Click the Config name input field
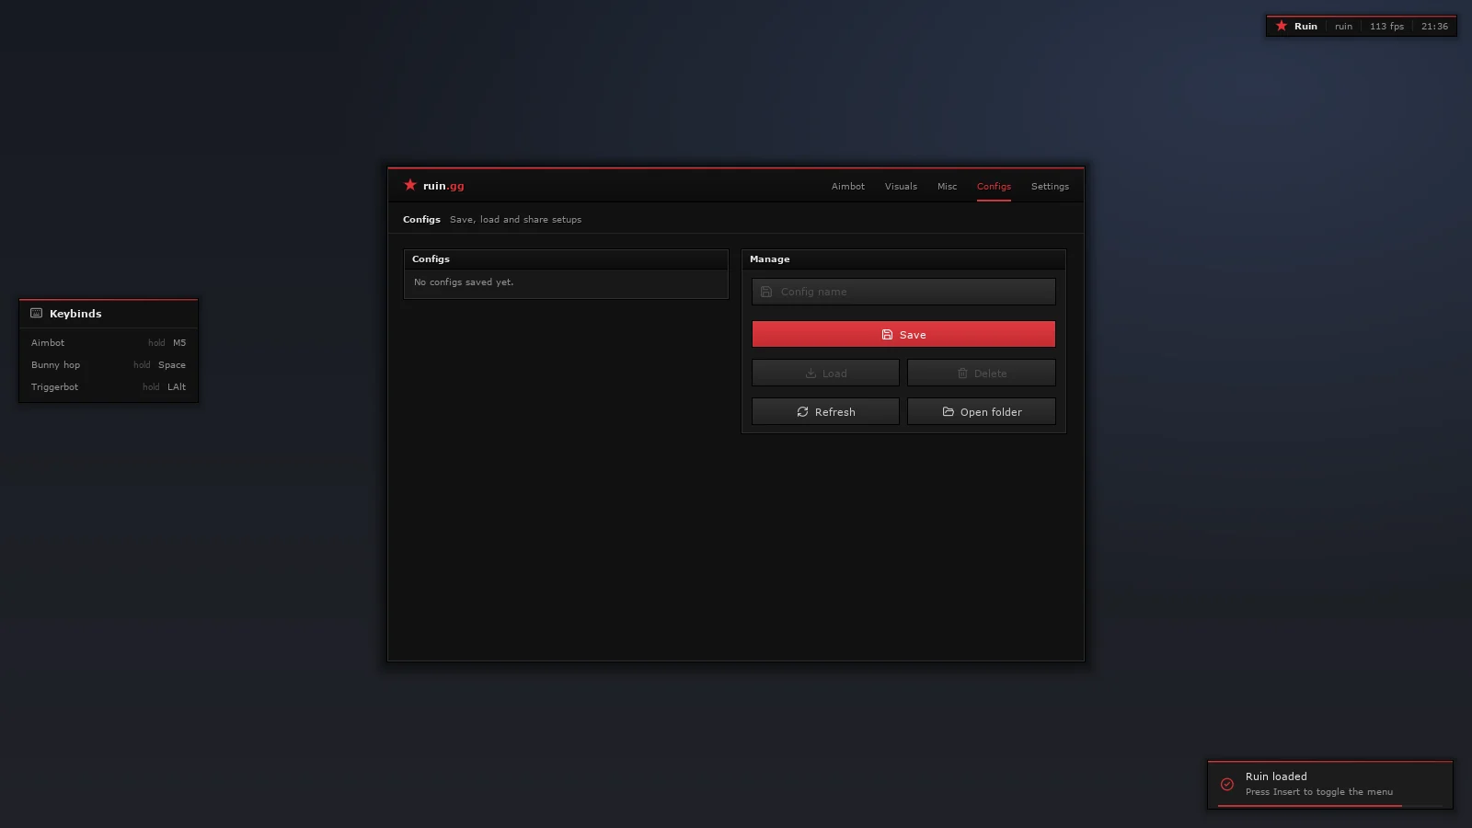This screenshot has height=828, width=1472. (x=903, y=292)
